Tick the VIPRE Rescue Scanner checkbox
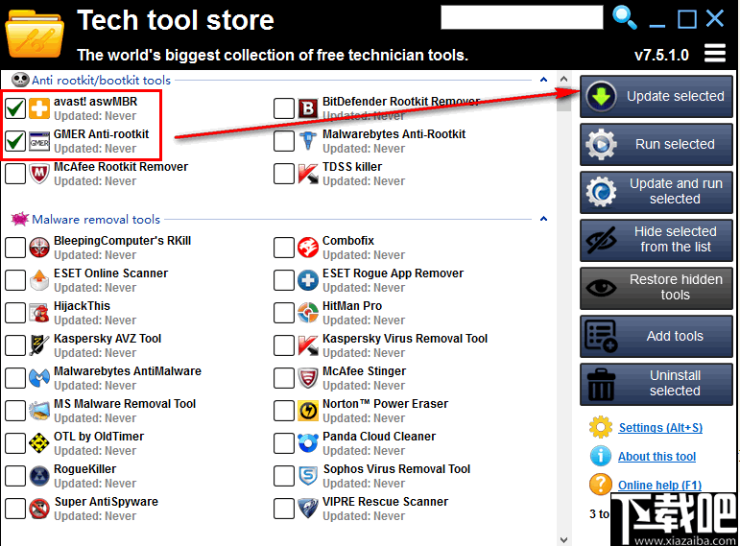 tap(284, 509)
